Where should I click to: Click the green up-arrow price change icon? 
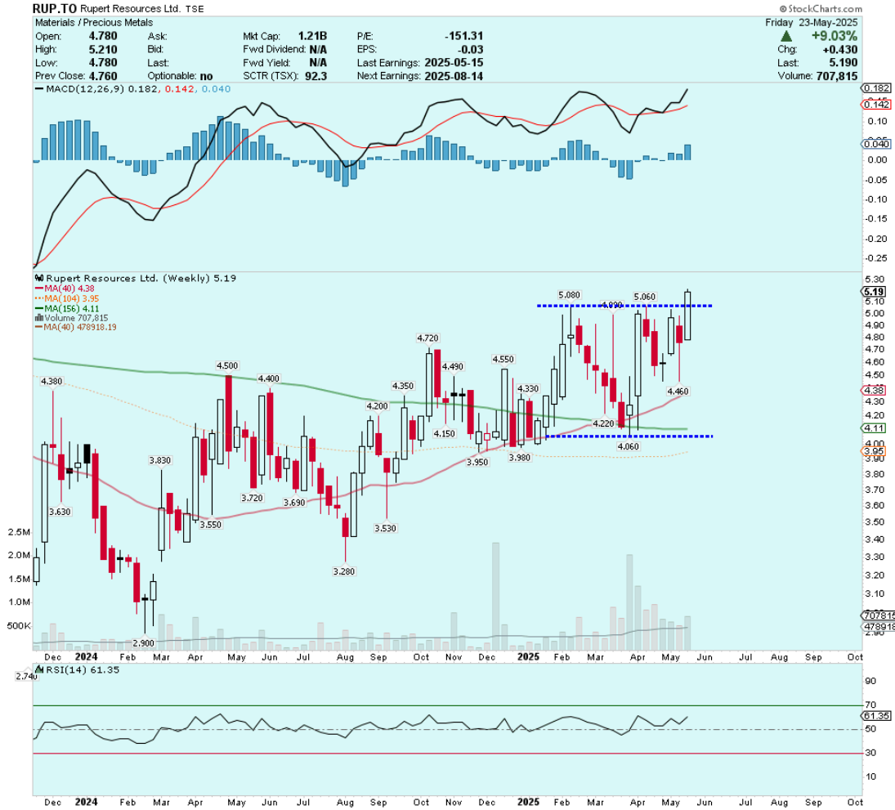point(786,36)
